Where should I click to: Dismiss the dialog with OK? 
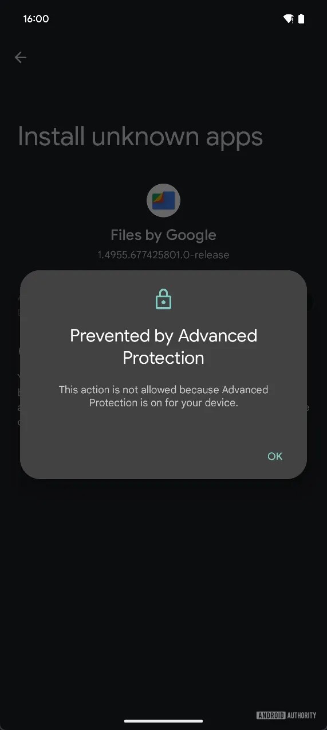tap(275, 456)
